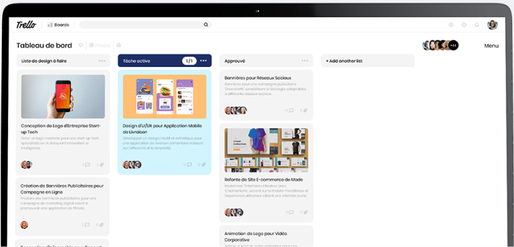Click comments icon on Bannières pour Réseaux Sociaux

click(x=291, y=110)
